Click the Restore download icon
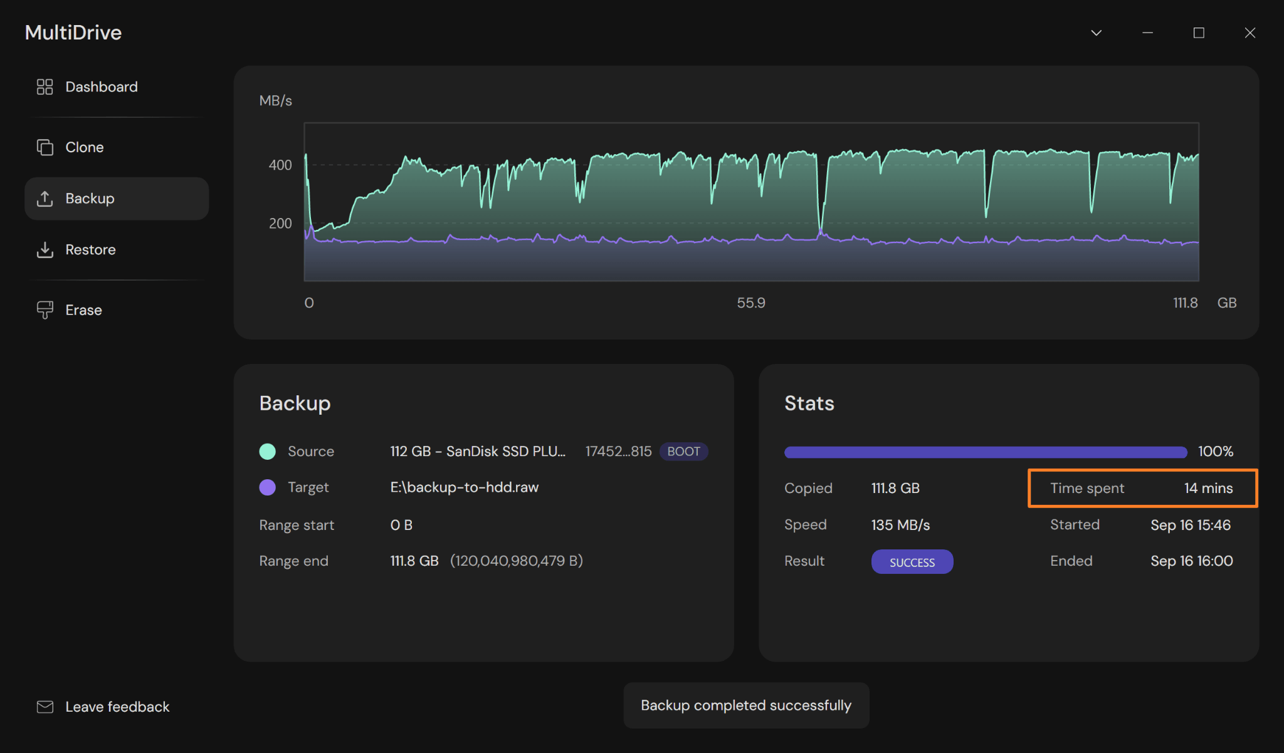1284x753 pixels. point(45,250)
